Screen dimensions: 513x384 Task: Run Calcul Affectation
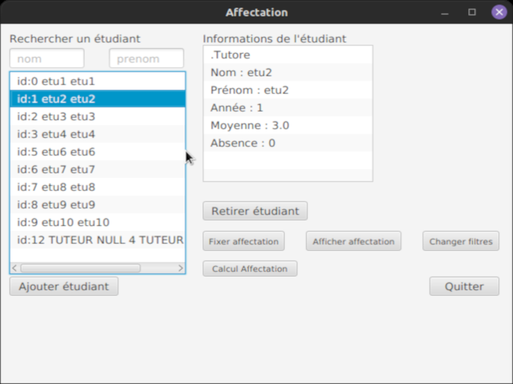pyautogui.click(x=250, y=269)
